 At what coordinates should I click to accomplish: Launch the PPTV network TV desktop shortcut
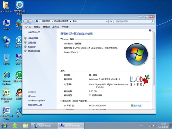tap(19, 8)
